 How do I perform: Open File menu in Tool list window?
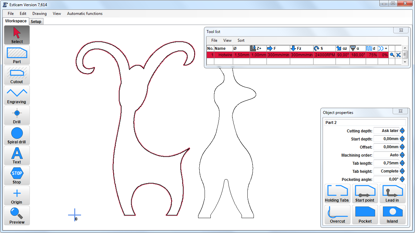point(214,40)
